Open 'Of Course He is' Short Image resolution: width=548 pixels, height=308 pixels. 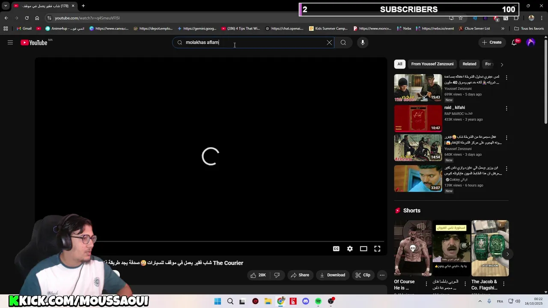click(413, 248)
